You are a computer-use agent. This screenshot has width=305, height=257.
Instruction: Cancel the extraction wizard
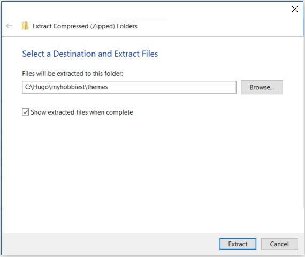tap(279, 244)
